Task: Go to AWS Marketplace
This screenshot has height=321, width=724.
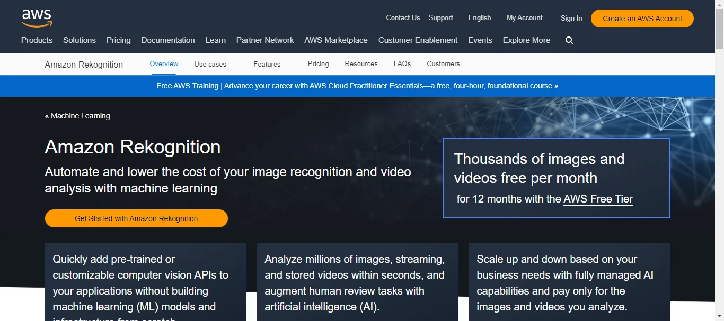Action: [336, 40]
